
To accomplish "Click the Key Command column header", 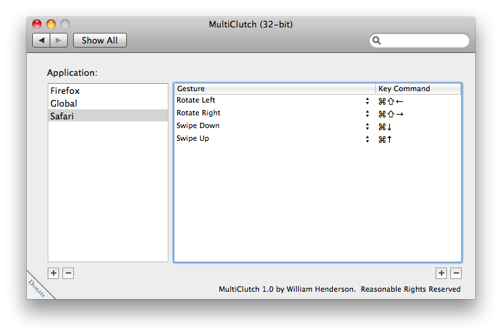I will (418, 89).
